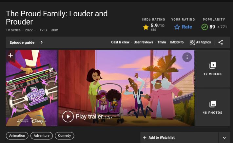Open the All topics grid icon
This screenshot has height=143, width=233.
tap(192, 42)
